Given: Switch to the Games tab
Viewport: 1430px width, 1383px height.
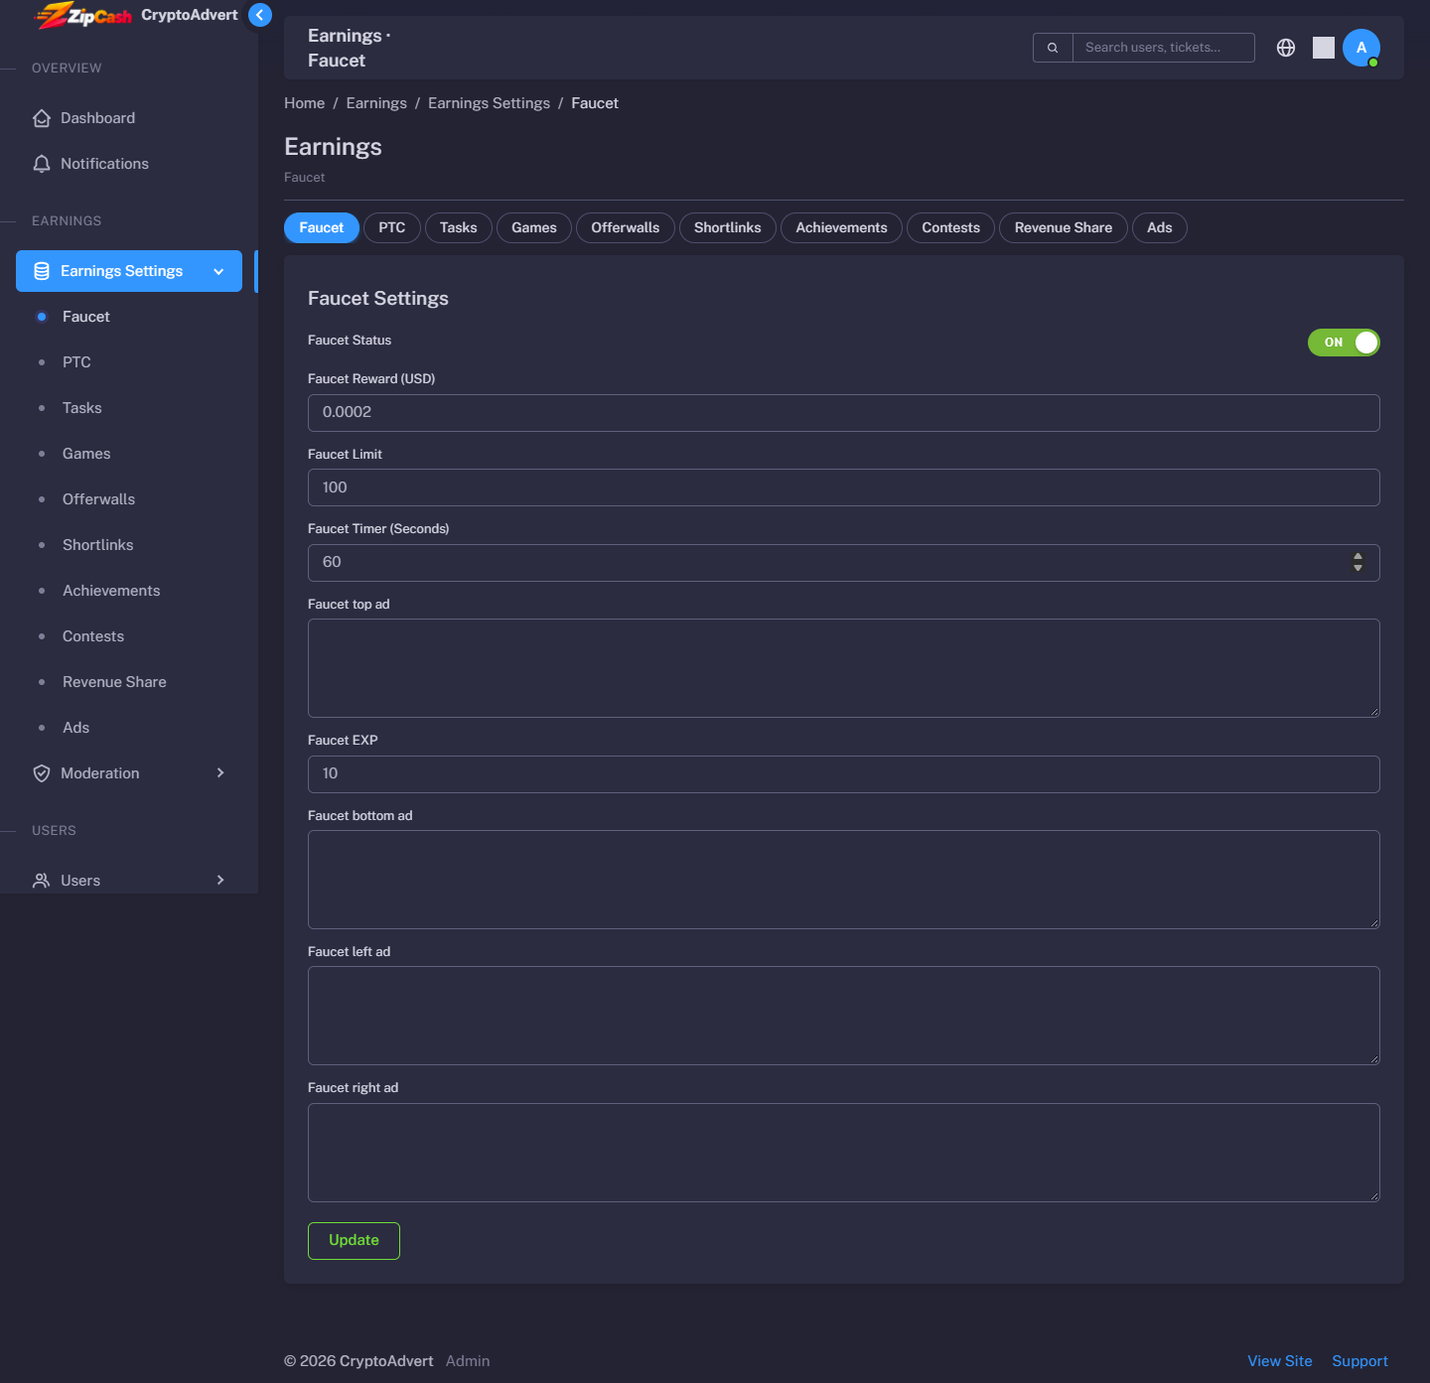Looking at the screenshot, I should [534, 228].
